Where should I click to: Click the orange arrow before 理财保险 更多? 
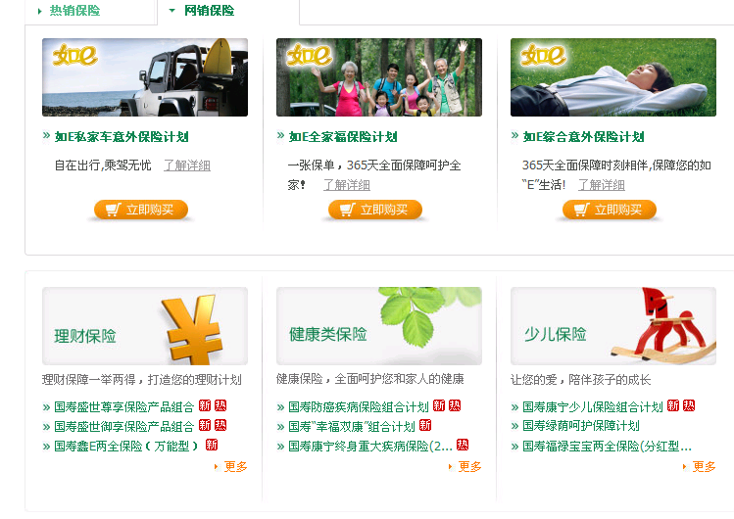tap(216, 467)
